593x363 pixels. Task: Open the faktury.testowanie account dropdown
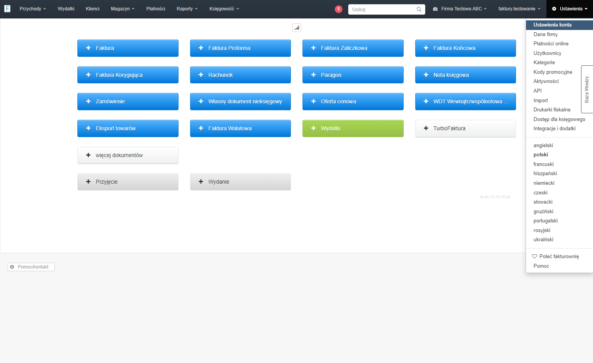pos(520,9)
